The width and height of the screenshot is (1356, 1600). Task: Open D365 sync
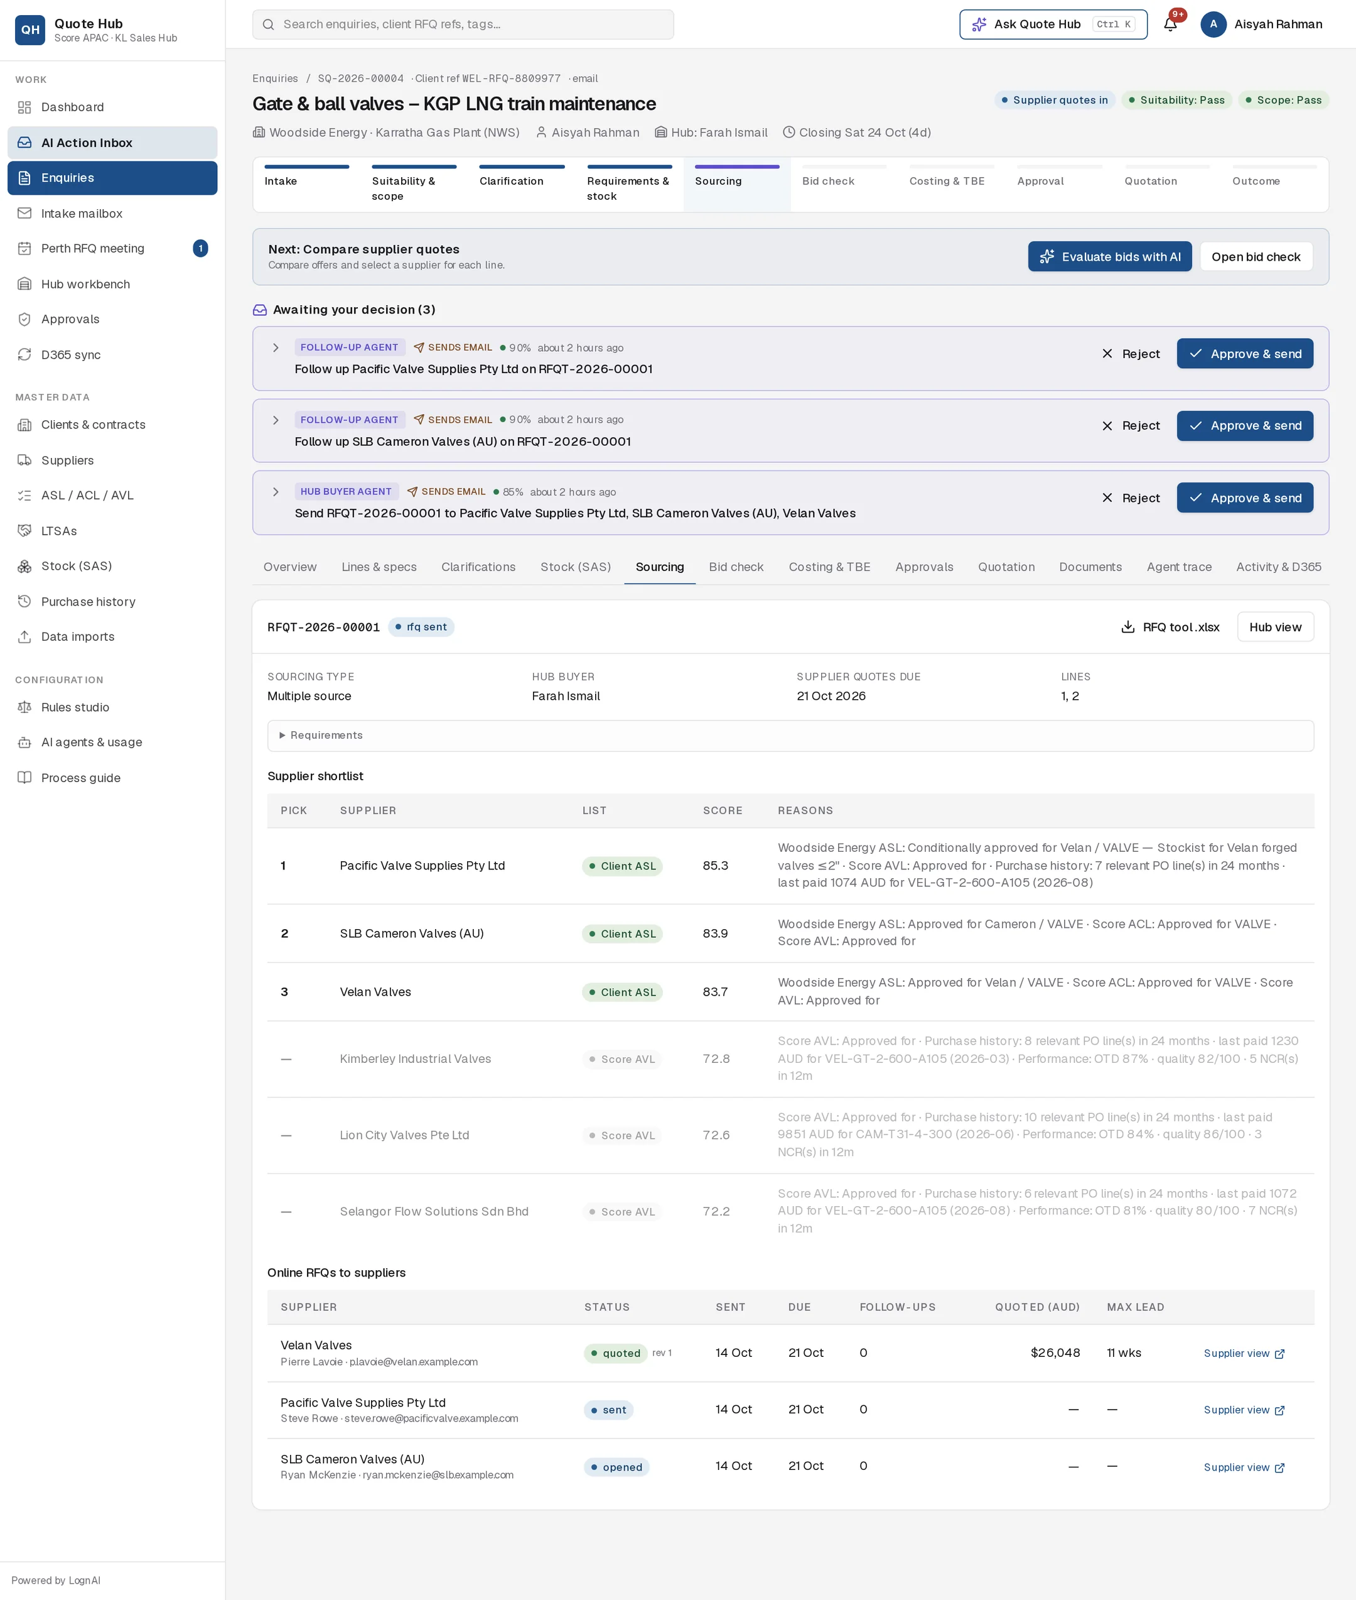112,355
